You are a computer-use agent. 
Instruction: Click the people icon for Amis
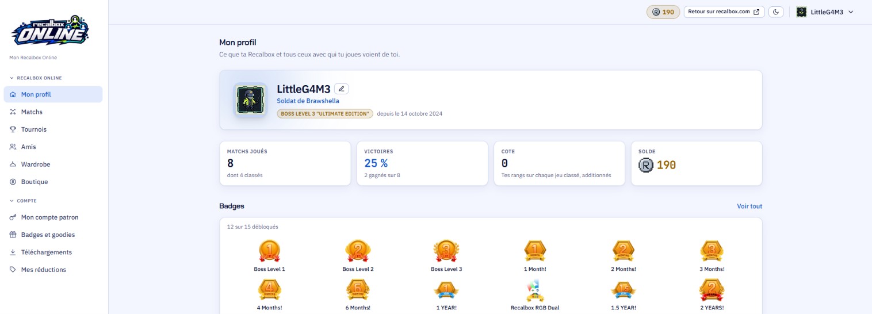point(13,147)
